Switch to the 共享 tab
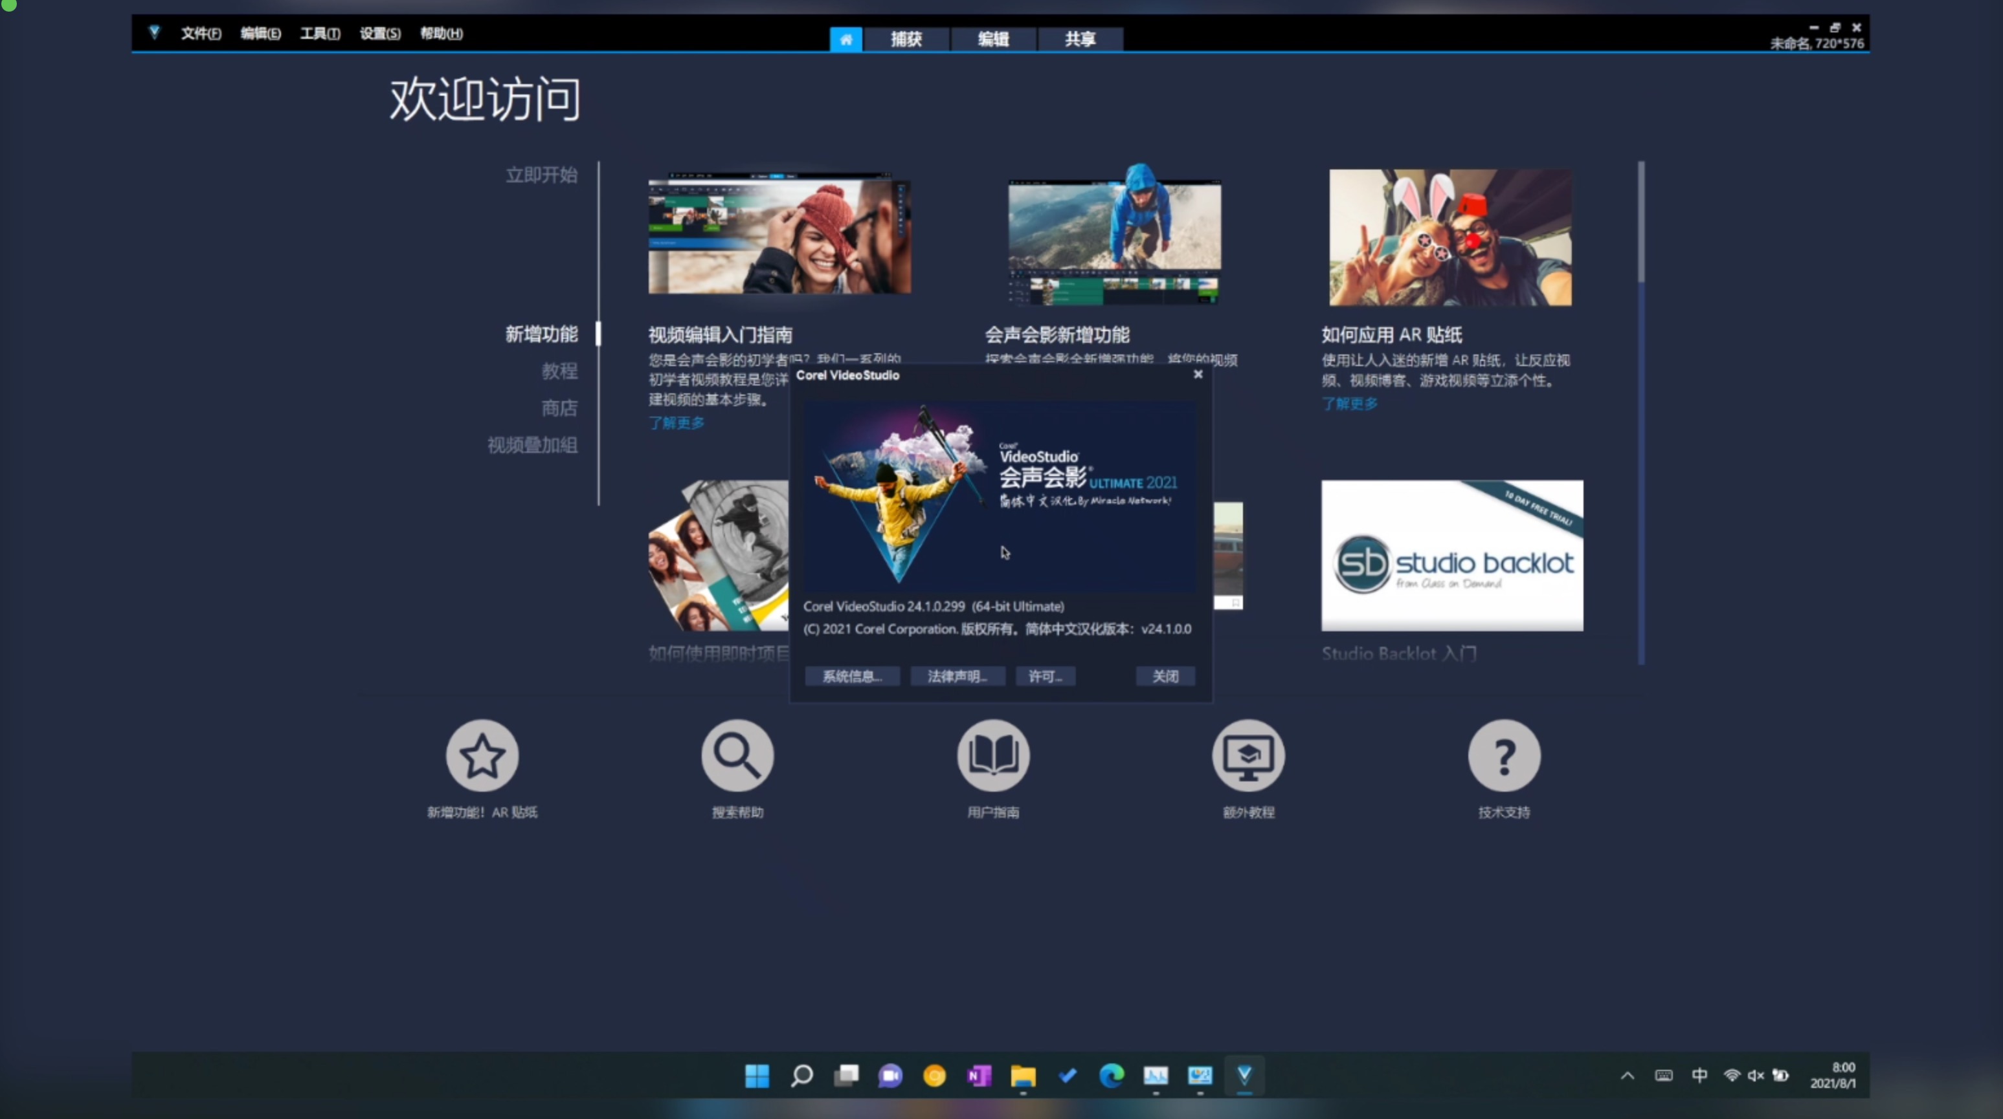 click(x=1080, y=39)
